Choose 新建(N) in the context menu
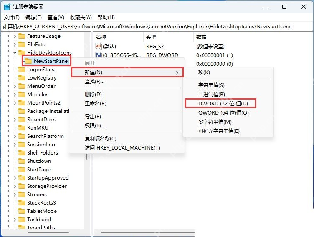 tap(127, 72)
